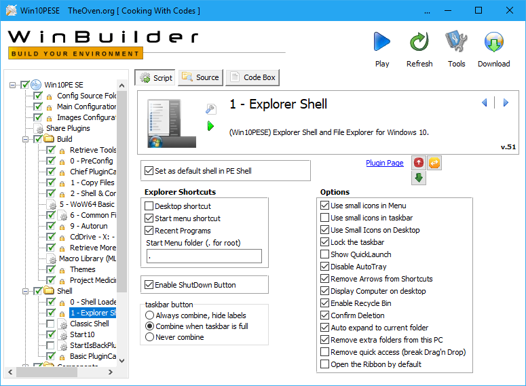Click the lock icon beside Themes

[62, 270]
